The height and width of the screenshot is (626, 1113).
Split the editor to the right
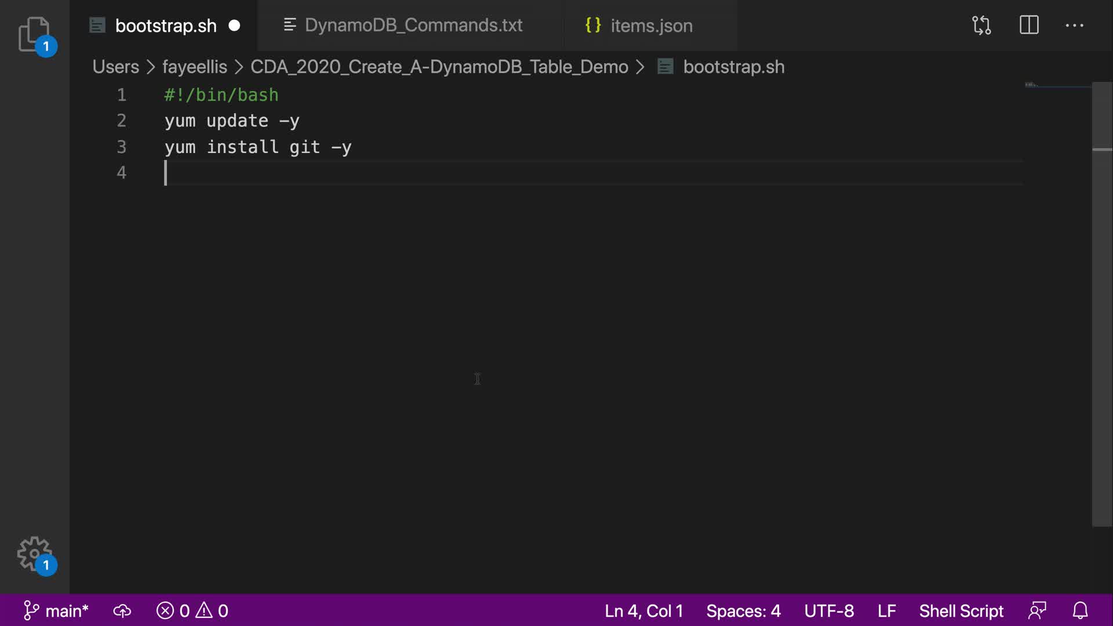1029,26
